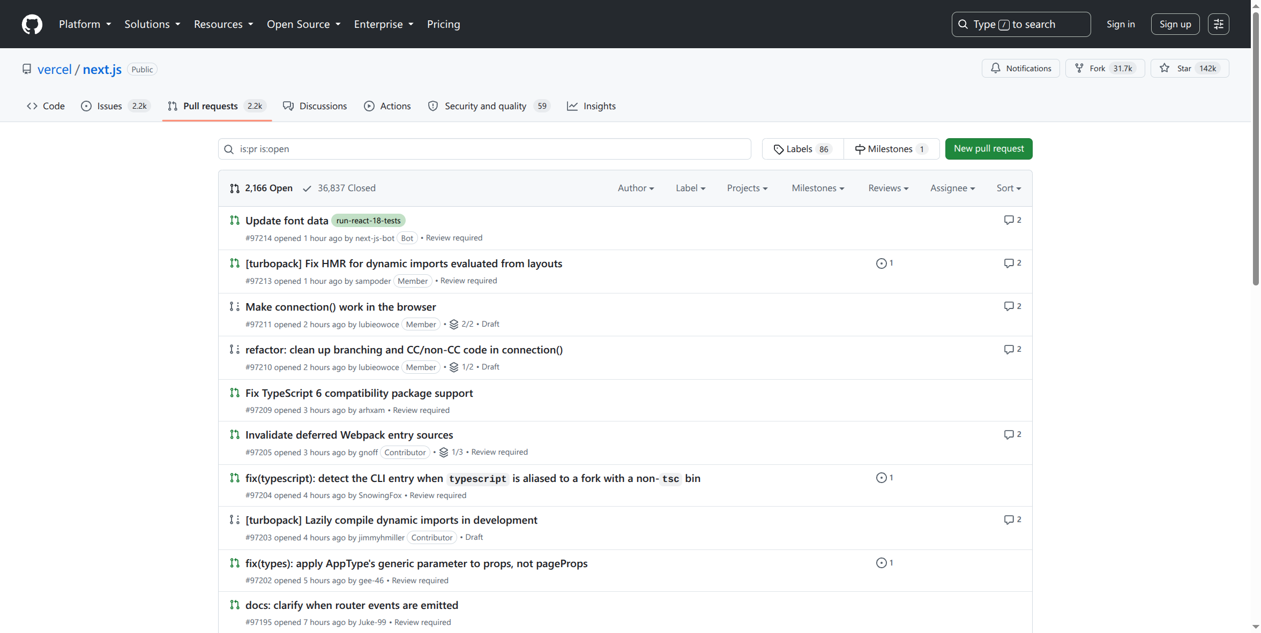Click the New pull request button
1261x633 pixels.
(x=989, y=149)
